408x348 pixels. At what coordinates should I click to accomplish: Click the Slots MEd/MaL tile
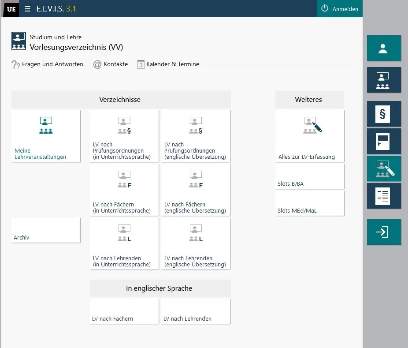310,204
